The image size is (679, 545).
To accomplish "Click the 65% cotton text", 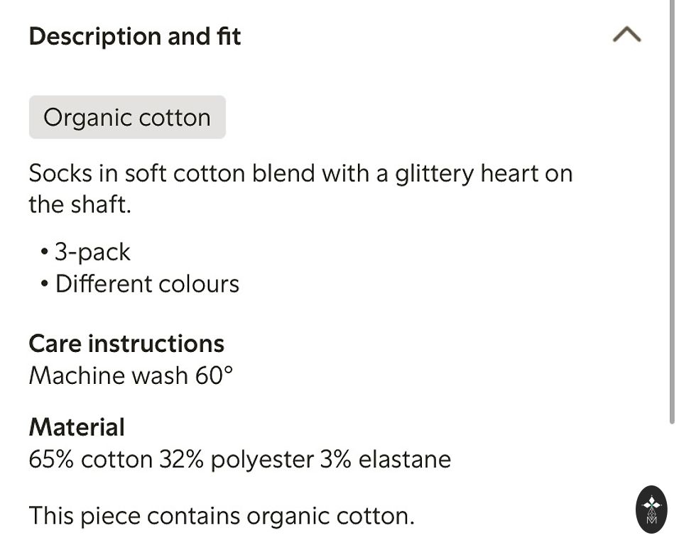I will (90, 459).
